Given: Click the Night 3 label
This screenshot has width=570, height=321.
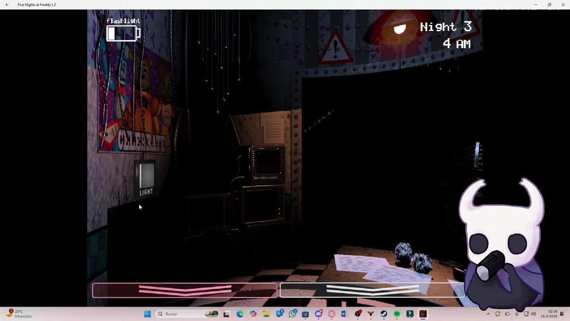Looking at the screenshot, I should [446, 27].
